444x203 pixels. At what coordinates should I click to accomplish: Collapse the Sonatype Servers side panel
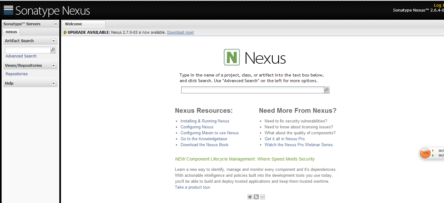(x=56, y=24)
